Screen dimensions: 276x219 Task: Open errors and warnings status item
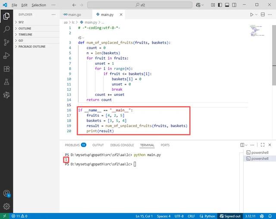tap(19, 216)
